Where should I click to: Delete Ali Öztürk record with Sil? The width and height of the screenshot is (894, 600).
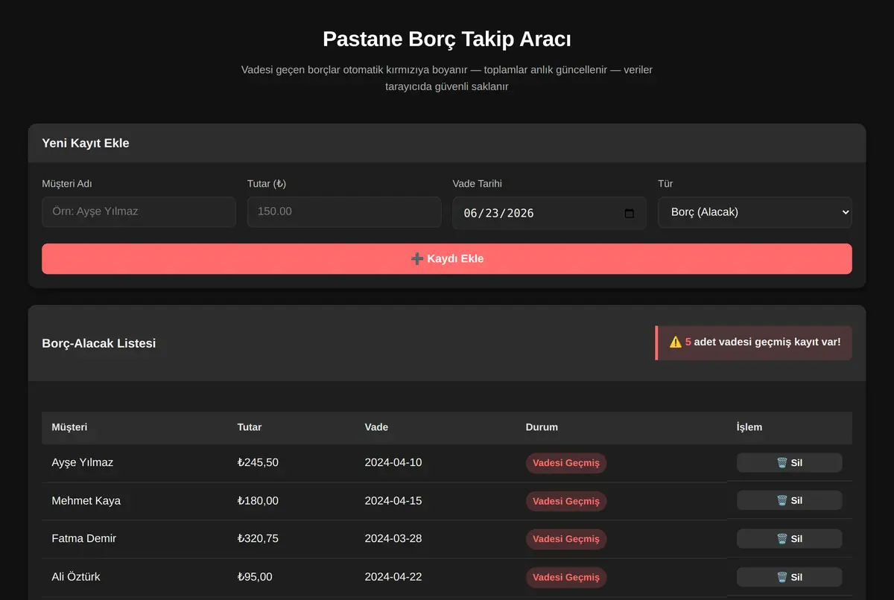click(x=790, y=577)
